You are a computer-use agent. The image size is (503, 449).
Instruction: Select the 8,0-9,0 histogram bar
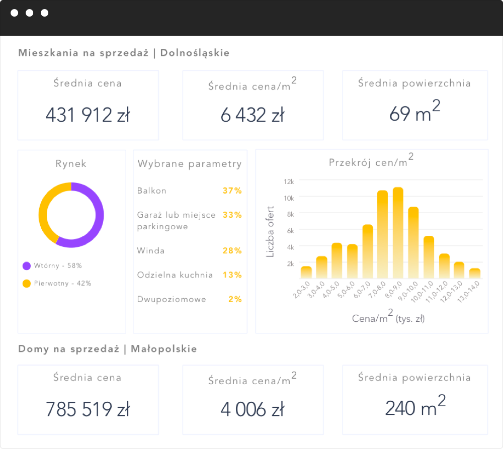(x=398, y=232)
